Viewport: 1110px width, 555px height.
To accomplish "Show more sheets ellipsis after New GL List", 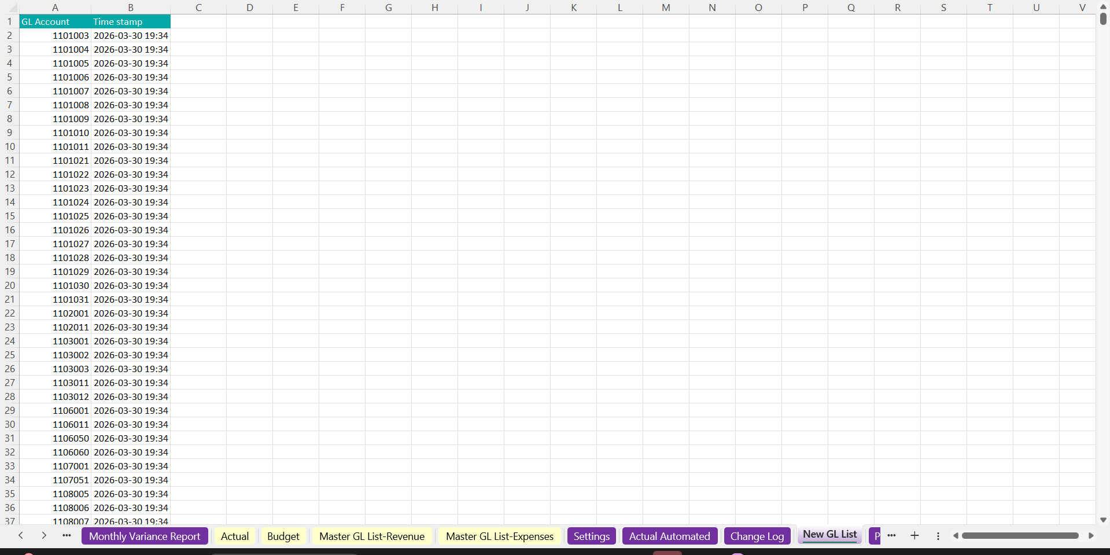I will 891,536.
